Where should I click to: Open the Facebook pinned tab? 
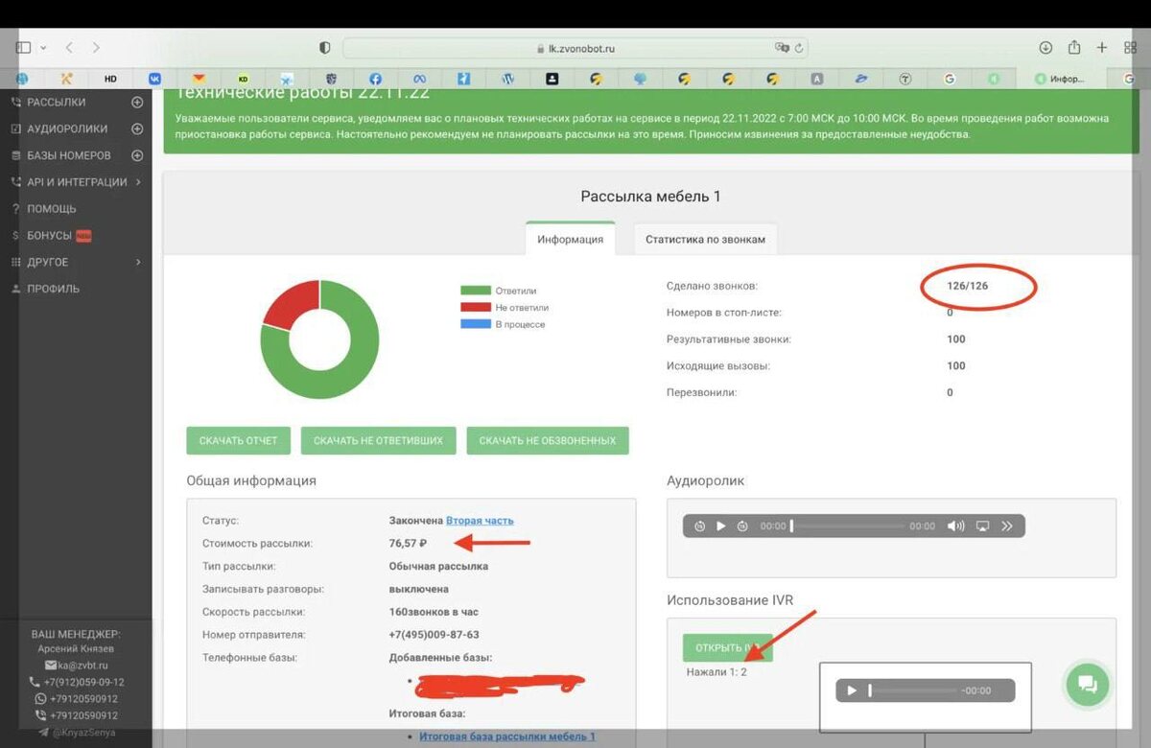(376, 79)
